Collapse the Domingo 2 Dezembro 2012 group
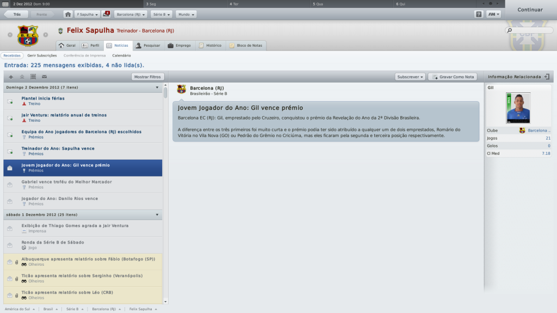This screenshot has width=557, height=313. [x=157, y=87]
